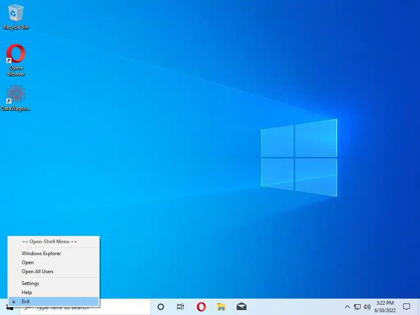Show hidden system tray icons
Screen dimensions: 420x315
347,307
